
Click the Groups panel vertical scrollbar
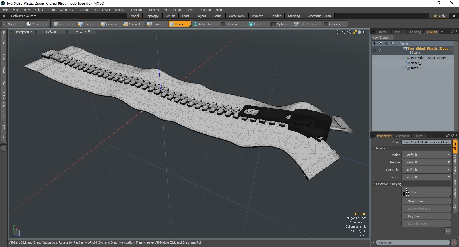(455, 86)
